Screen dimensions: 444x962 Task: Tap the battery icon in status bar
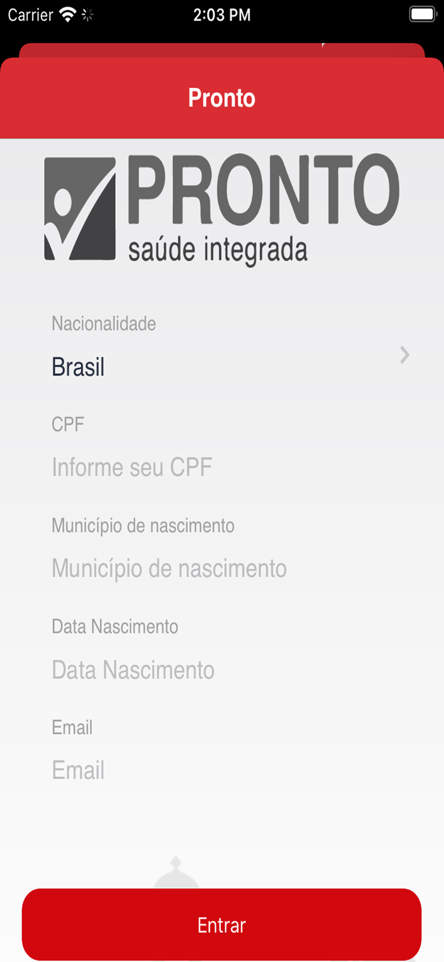point(422,14)
